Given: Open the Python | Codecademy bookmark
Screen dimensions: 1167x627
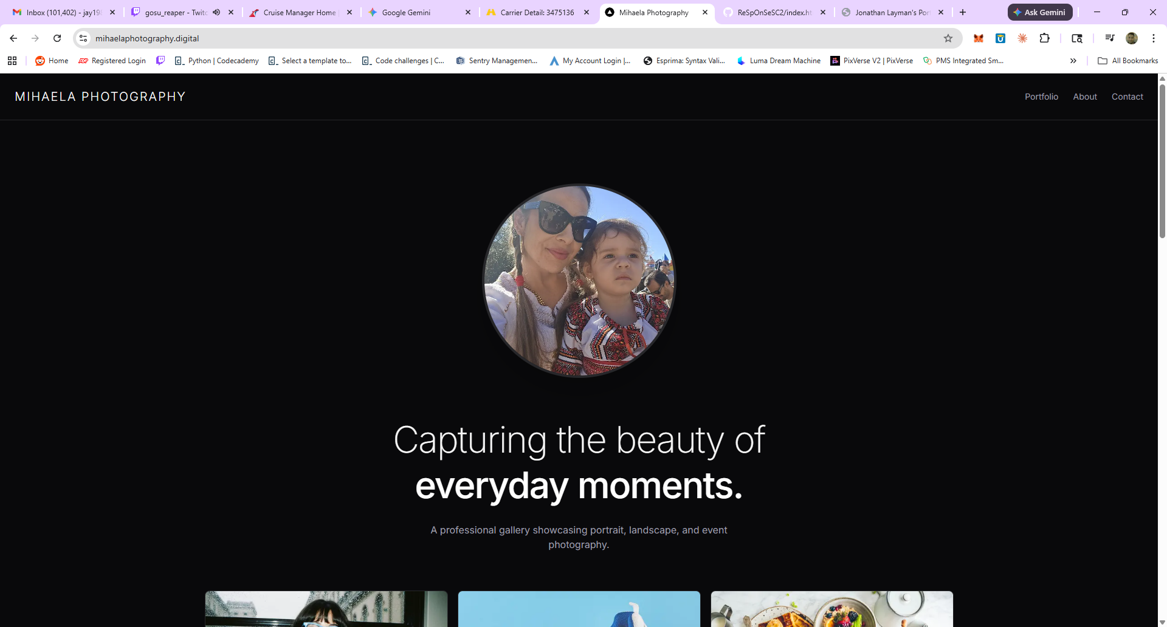Looking at the screenshot, I should click(x=216, y=61).
